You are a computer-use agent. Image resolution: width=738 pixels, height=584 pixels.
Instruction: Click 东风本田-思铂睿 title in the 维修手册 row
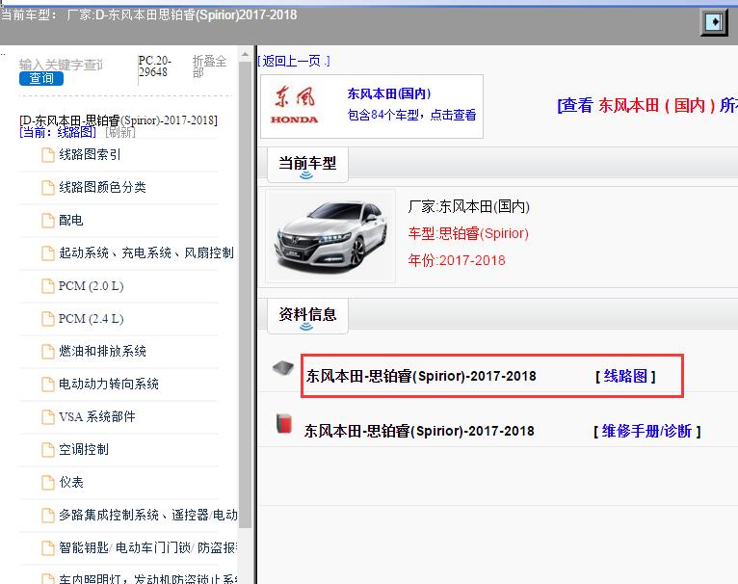click(419, 432)
